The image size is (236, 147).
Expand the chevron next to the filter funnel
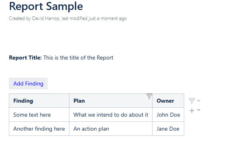199,101
